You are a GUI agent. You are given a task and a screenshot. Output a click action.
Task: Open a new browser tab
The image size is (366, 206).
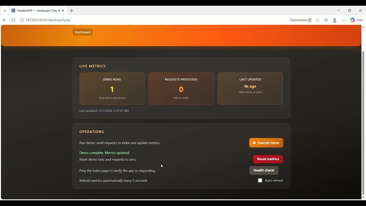(71, 11)
